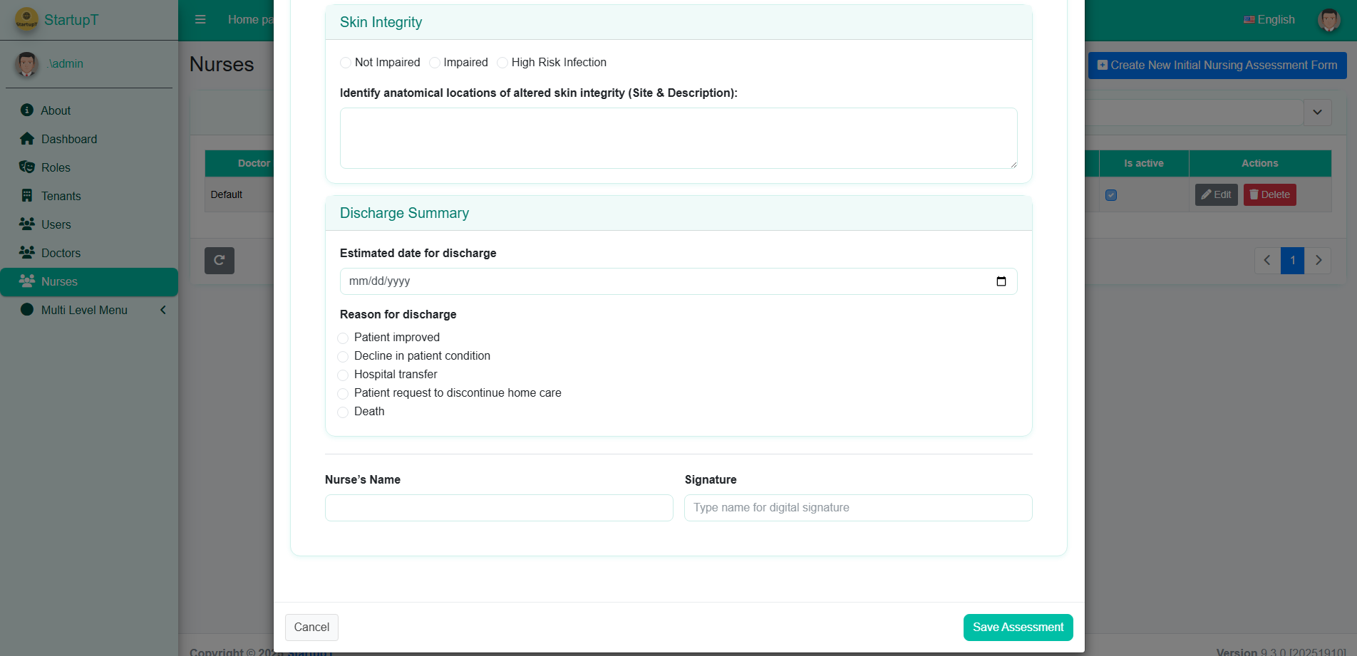Image resolution: width=1357 pixels, height=656 pixels.
Task: Open the filter dropdown arrow
Action: tap(1317, 113)
